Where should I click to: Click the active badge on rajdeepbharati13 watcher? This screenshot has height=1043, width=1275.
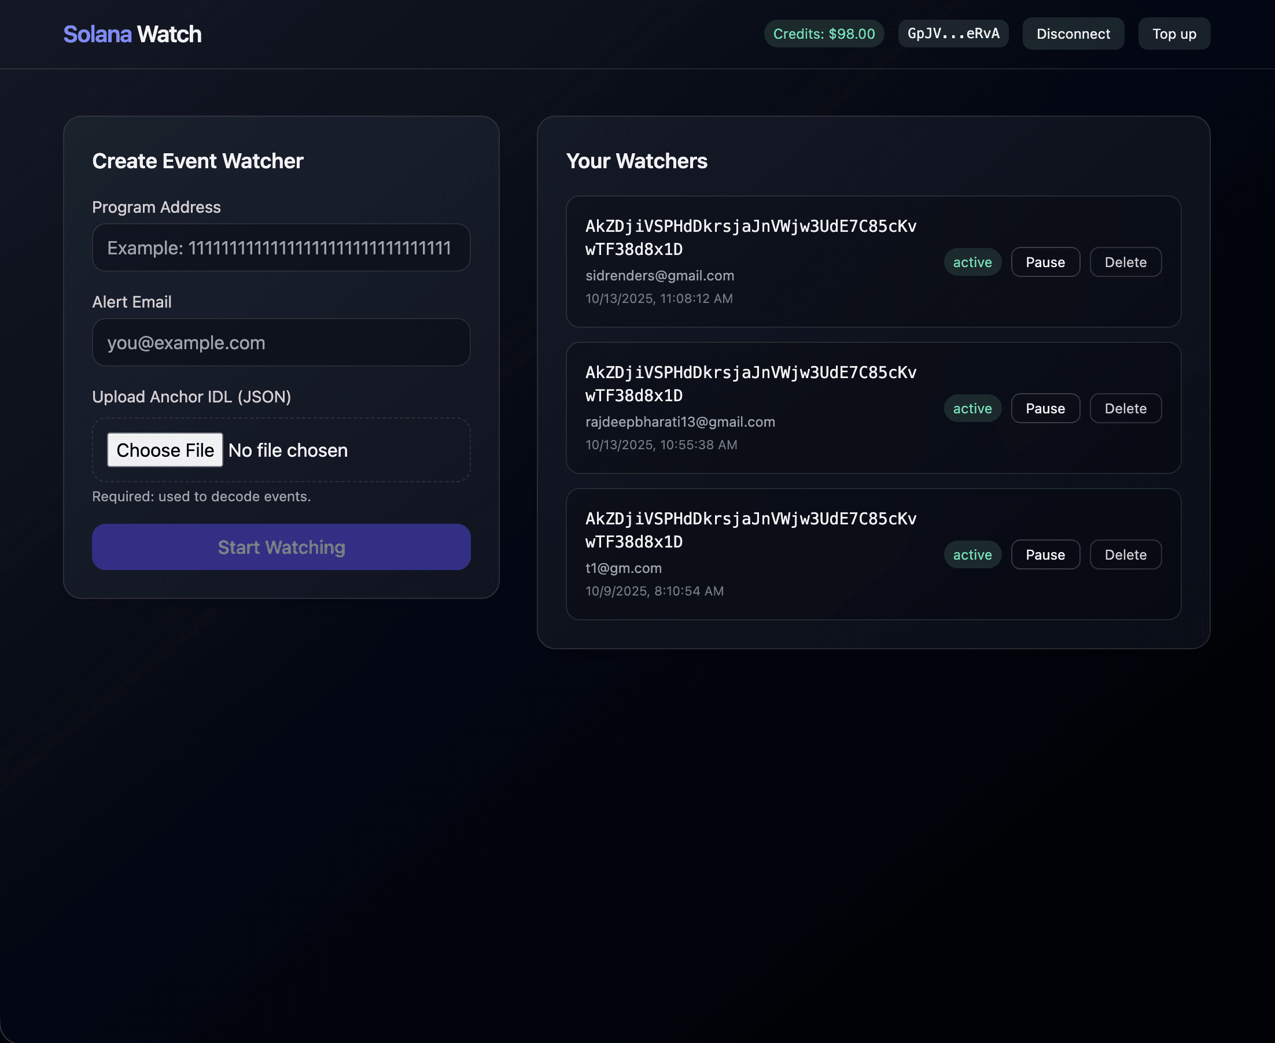point(972,408)
